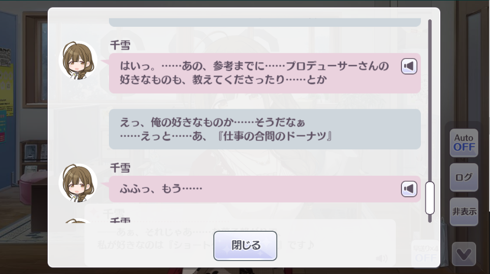Play voice for ふふっ、もう line
Image resolution: width=490 pixels, height=274 pixels.
tap(409, 189)
